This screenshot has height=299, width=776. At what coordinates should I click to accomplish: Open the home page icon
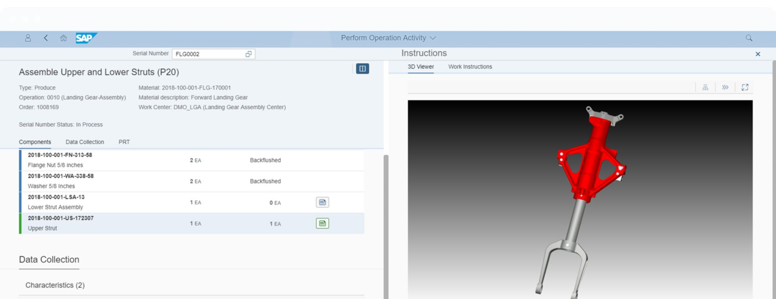click(x=63, y=38)
